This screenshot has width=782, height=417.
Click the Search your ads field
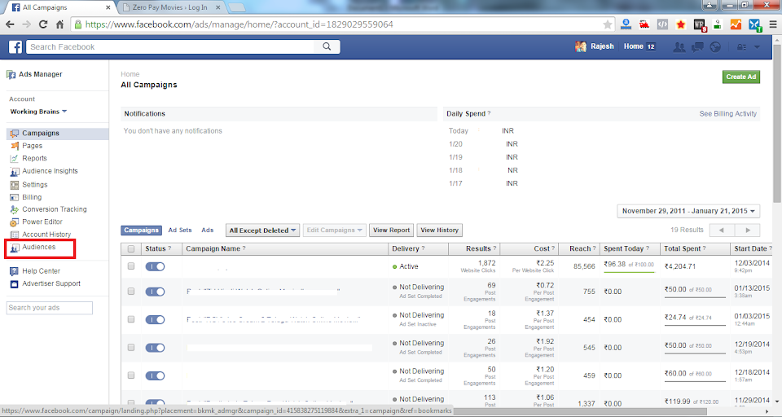pyautogui.click(x=50, y=308)
